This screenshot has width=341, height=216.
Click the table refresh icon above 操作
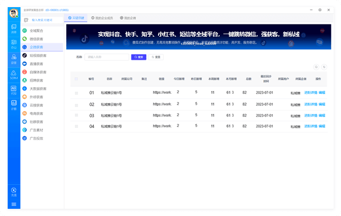click(323, 67)
